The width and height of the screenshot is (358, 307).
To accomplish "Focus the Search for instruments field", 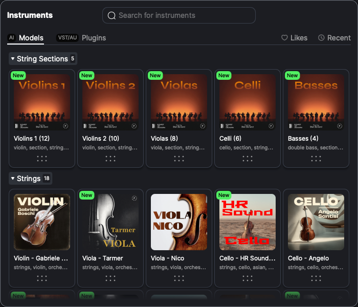I will pyautogui.click(x=179, y=15).
